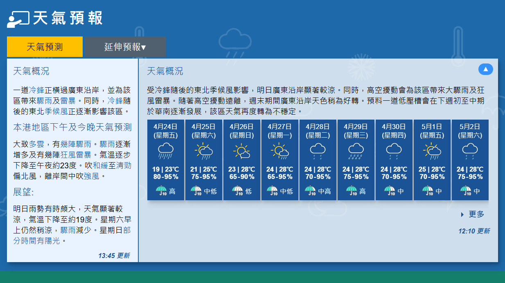The image size is (505, 283).
Task: Click the umbrella probability icon for April 30
Action: tap(390, 191)
